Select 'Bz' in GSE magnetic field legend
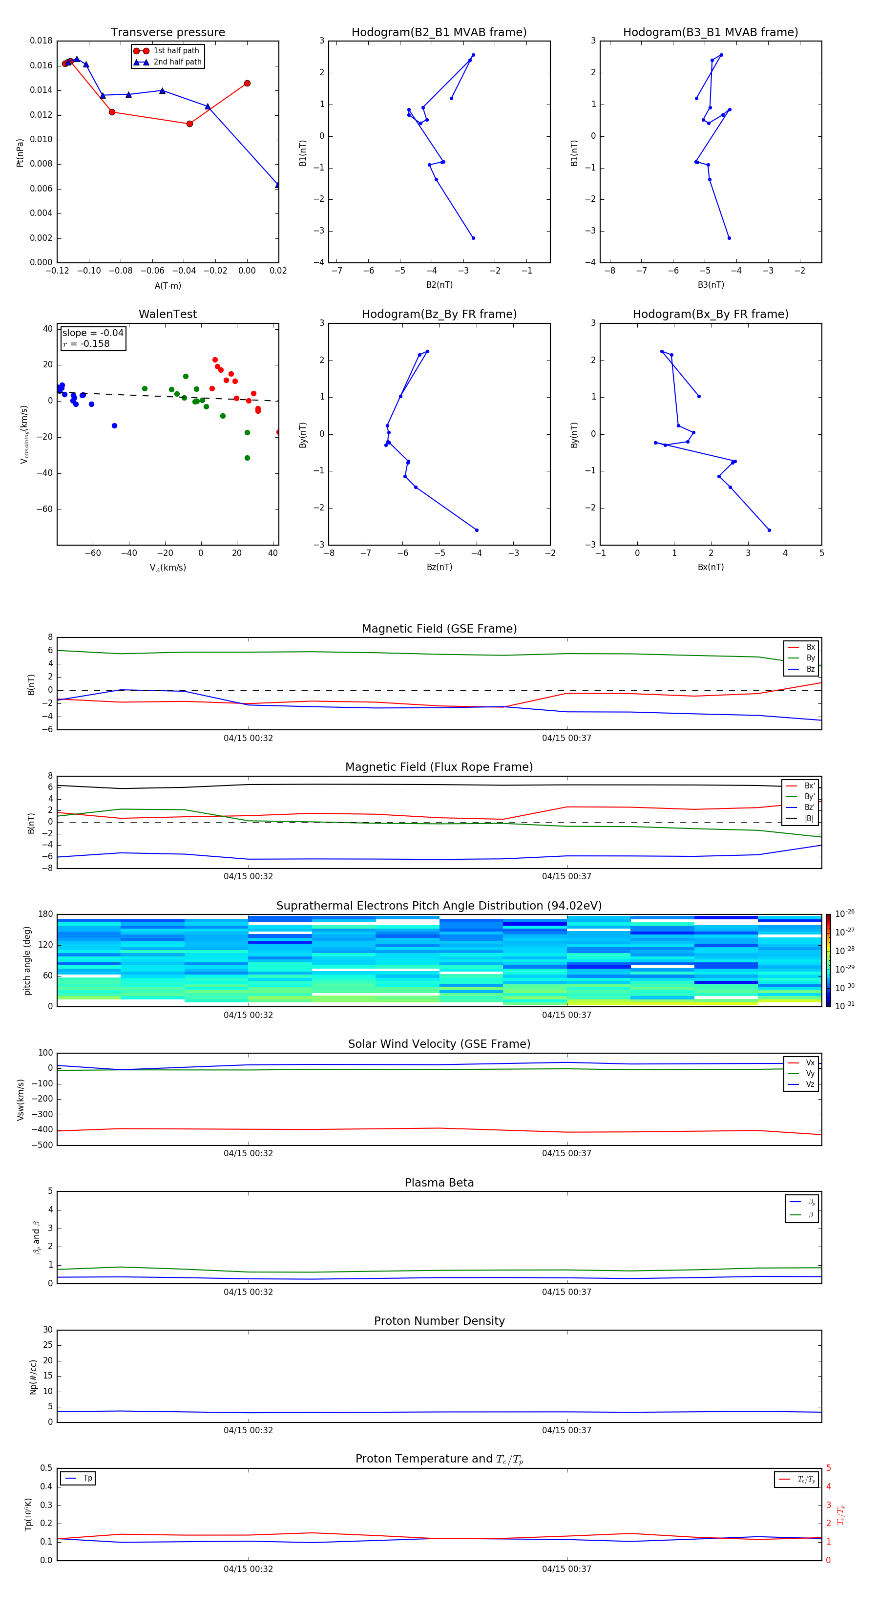879x1612 pixels. (x=801, y=669)
